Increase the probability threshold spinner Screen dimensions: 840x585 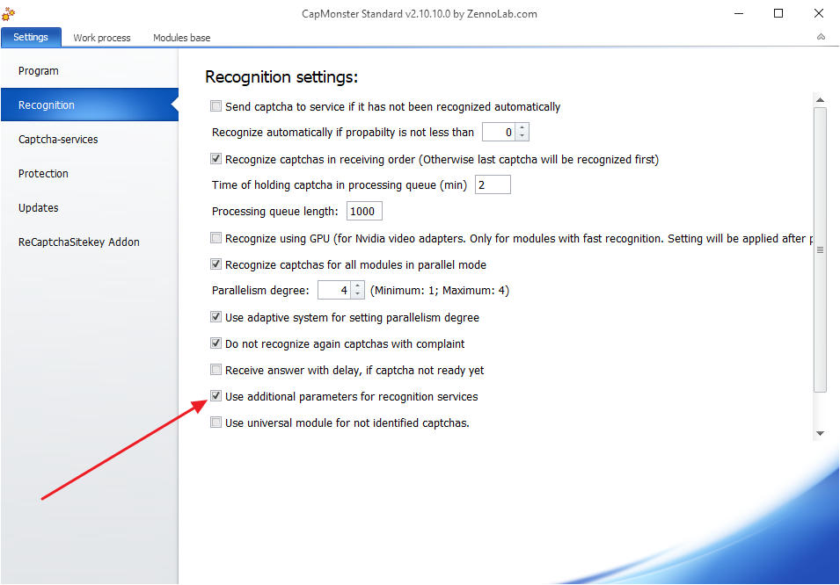click(522, 128)
